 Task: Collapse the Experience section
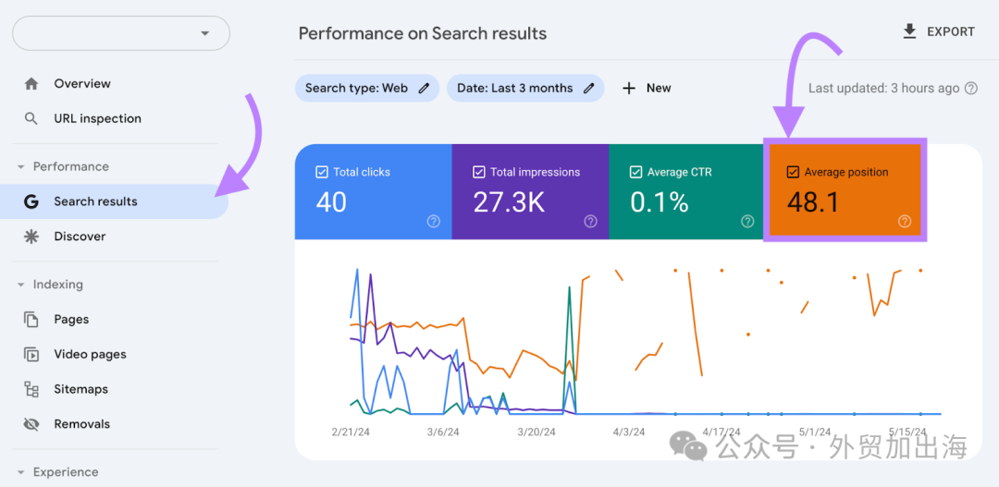pyautogui.click(x=21, y=472)
